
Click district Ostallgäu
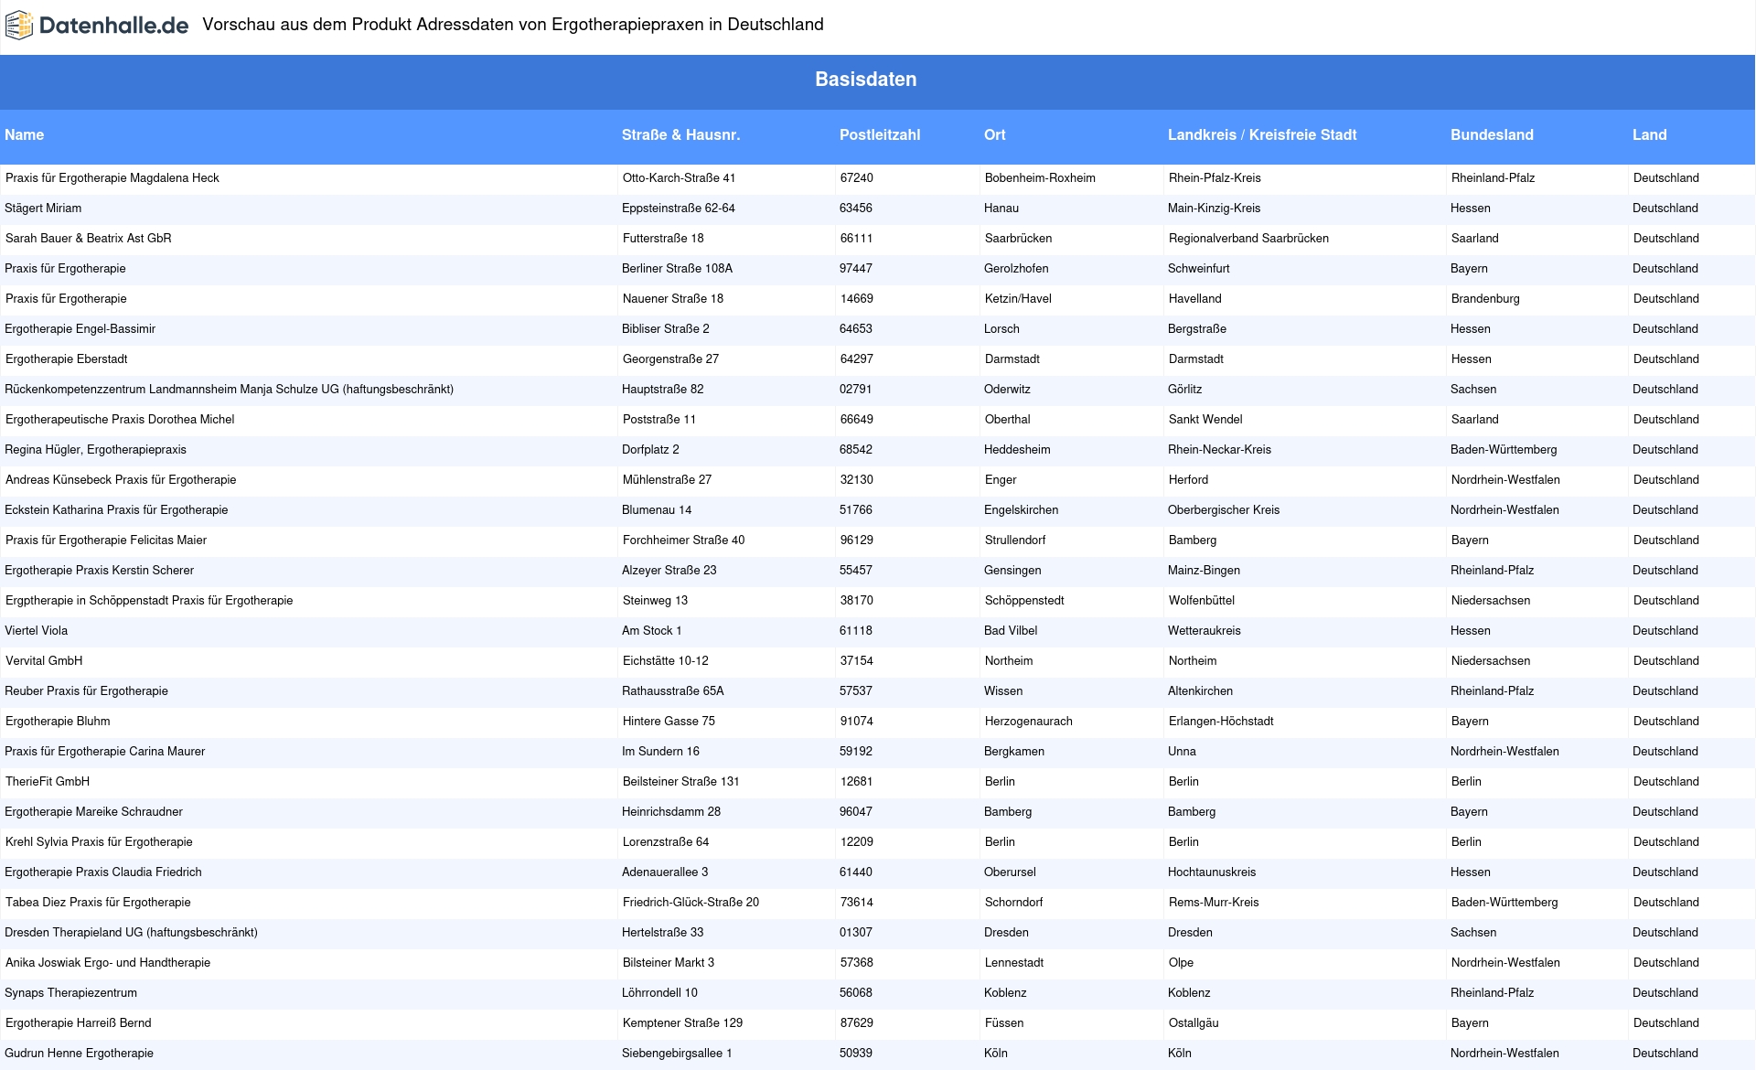1194,1023
